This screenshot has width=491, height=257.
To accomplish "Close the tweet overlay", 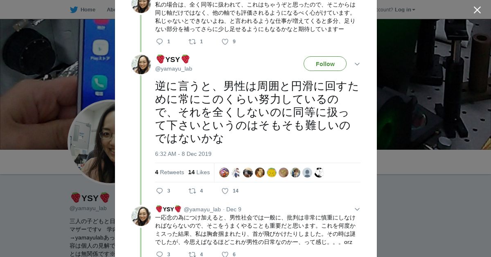I will pyautogui.click(x=477, y=10).
